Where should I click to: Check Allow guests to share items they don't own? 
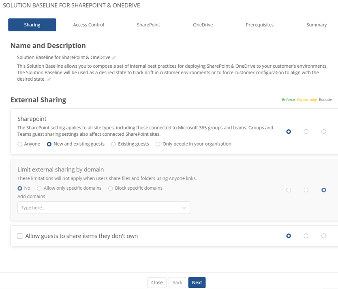(x=20, y=236)
